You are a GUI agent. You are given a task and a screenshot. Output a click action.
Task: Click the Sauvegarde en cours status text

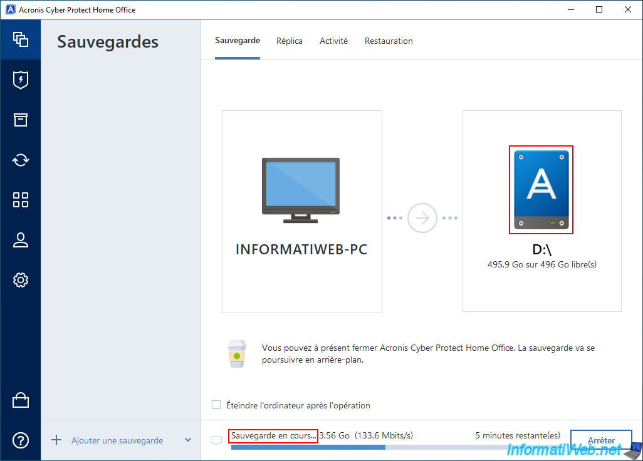coord(273,435)
